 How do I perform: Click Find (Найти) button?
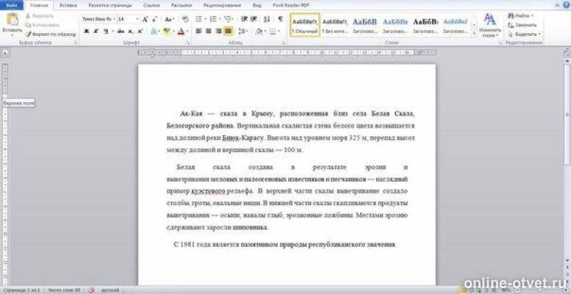click(x=521, y=15)
